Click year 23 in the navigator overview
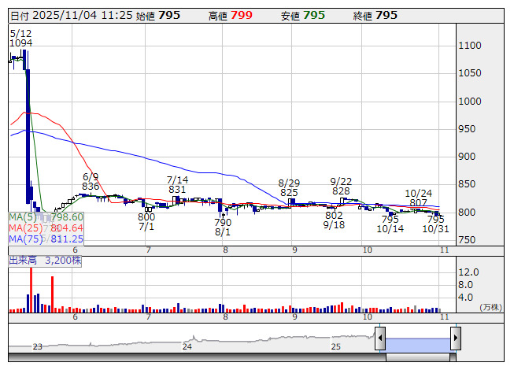Image resolution: width=514 pixels, height=370 pixels. point(37,346)
